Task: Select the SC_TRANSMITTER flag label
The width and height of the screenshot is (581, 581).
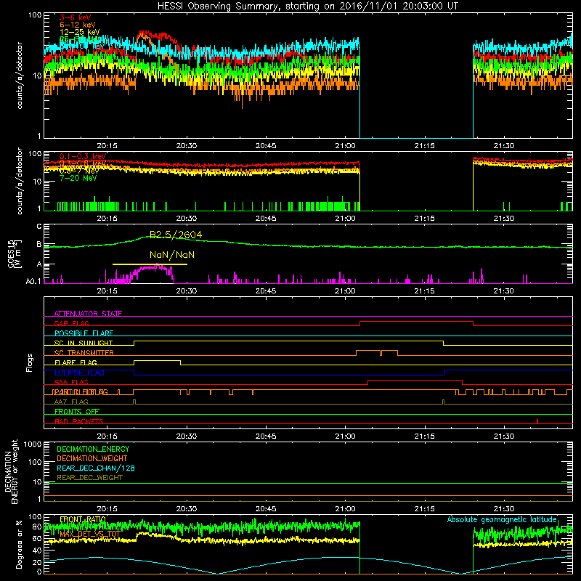Action: tap(84, 353)
